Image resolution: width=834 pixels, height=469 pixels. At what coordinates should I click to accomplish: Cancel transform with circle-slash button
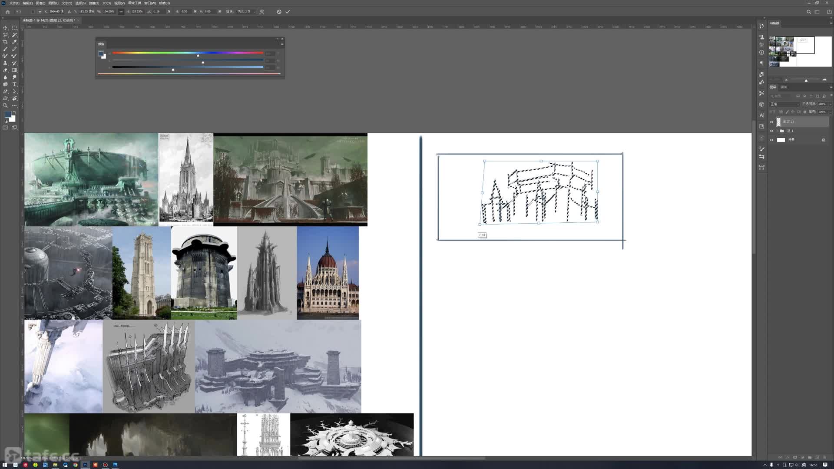pos(279,12)
